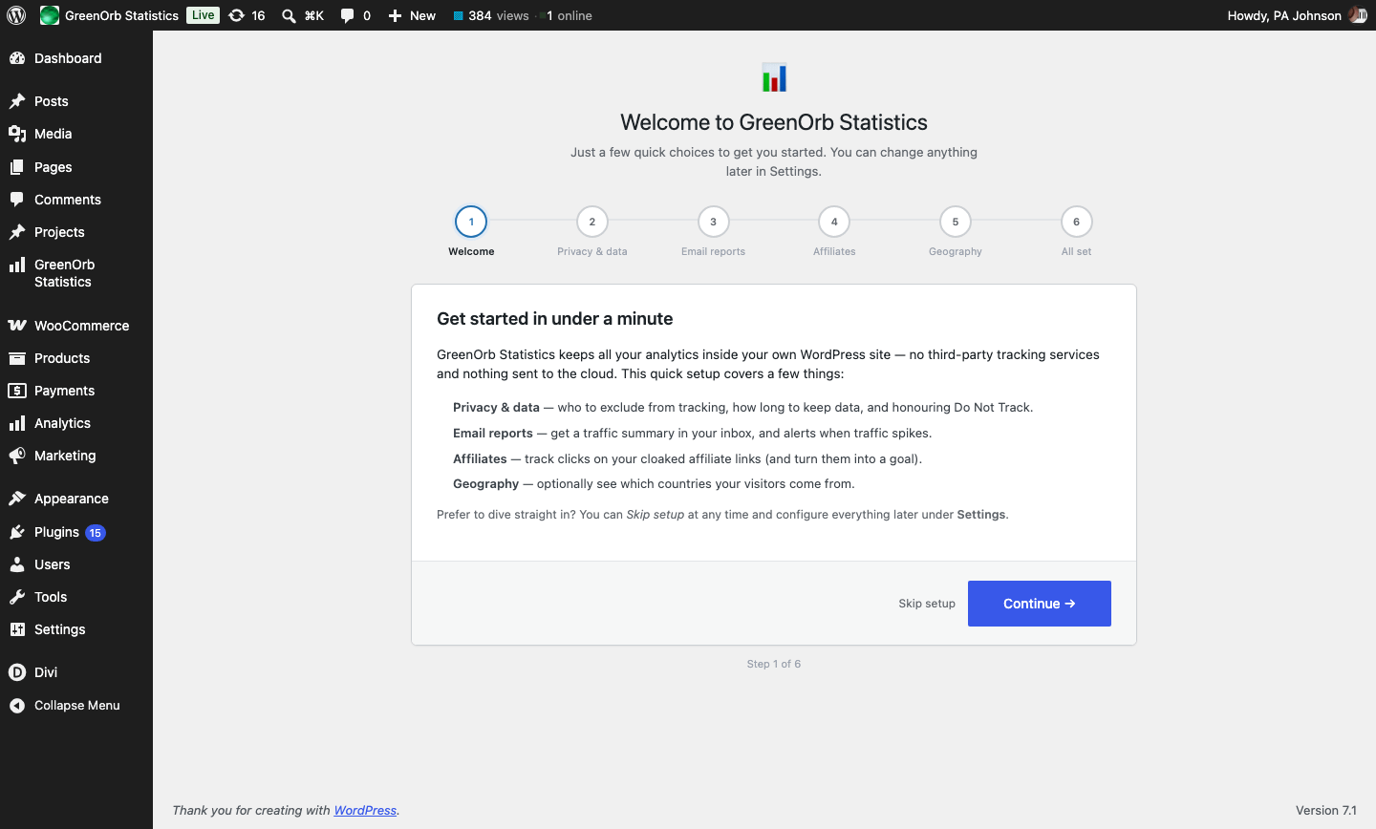Image resolution: width=1376 pixels, height=829 pixels.
Task: Click the Plugins 15 updates badge
Action: [x=96, y=533]
